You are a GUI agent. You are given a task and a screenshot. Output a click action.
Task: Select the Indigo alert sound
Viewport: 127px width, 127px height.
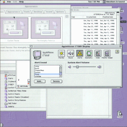47,66
